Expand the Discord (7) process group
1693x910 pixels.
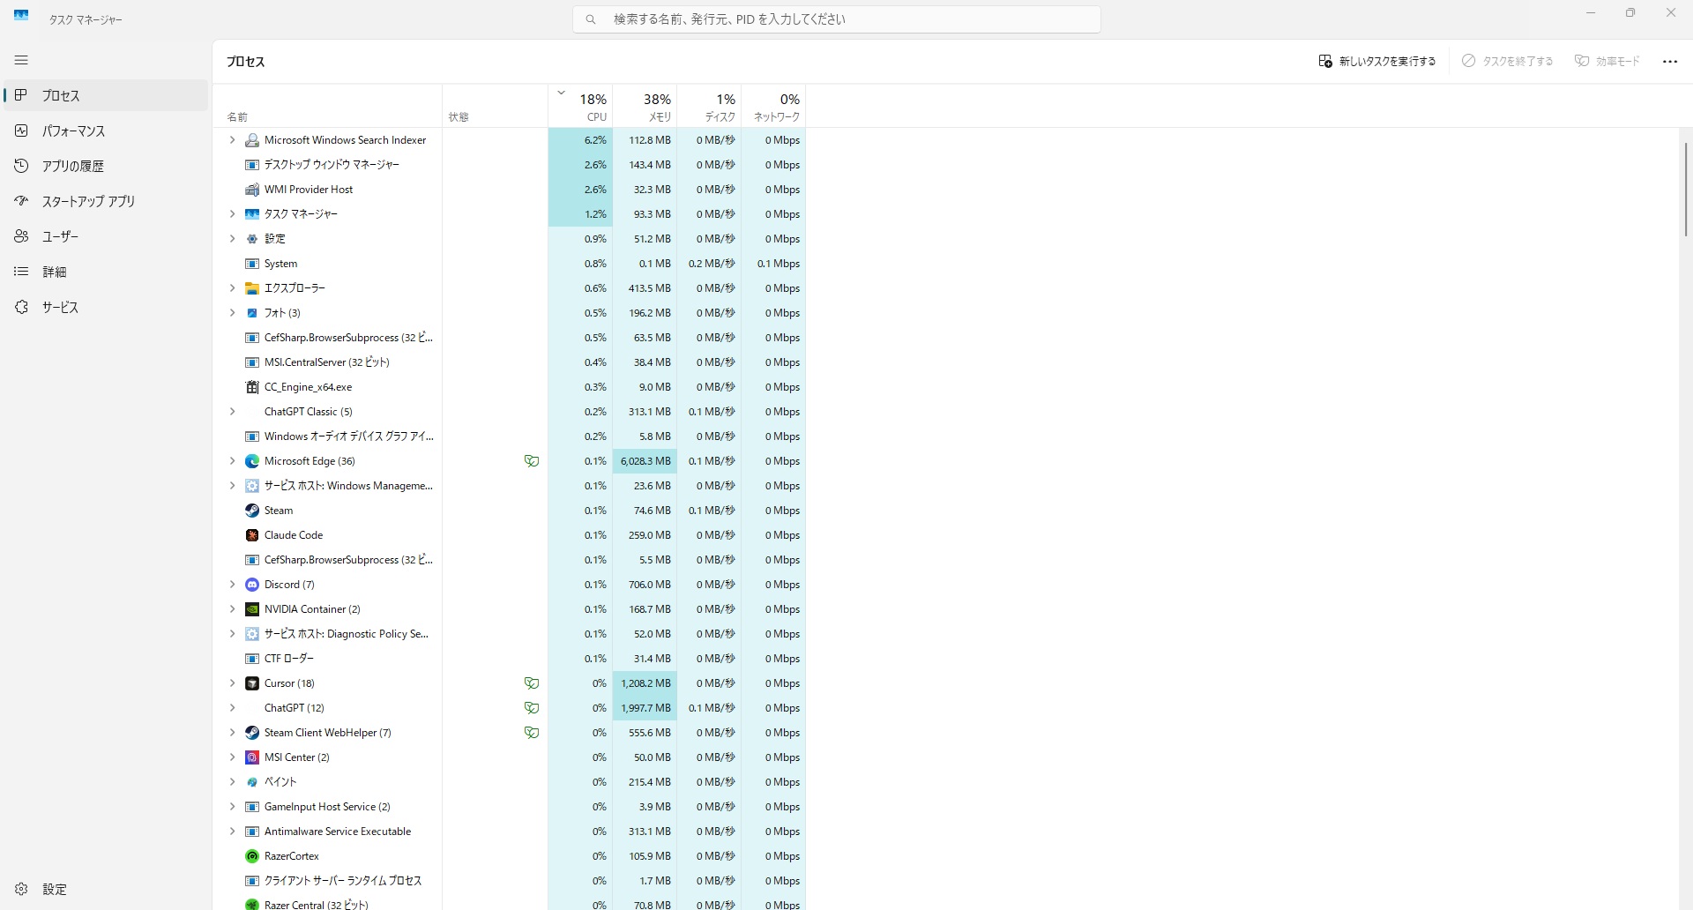click(x=232, y=585)
